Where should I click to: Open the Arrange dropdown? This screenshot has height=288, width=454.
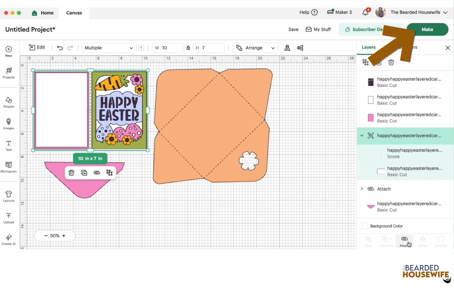click(255, 48)
